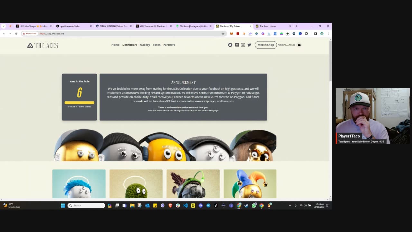412x232 pixels.
Task: Click the ANNOUNCEMENT heading text
Action: click(183, 82)
